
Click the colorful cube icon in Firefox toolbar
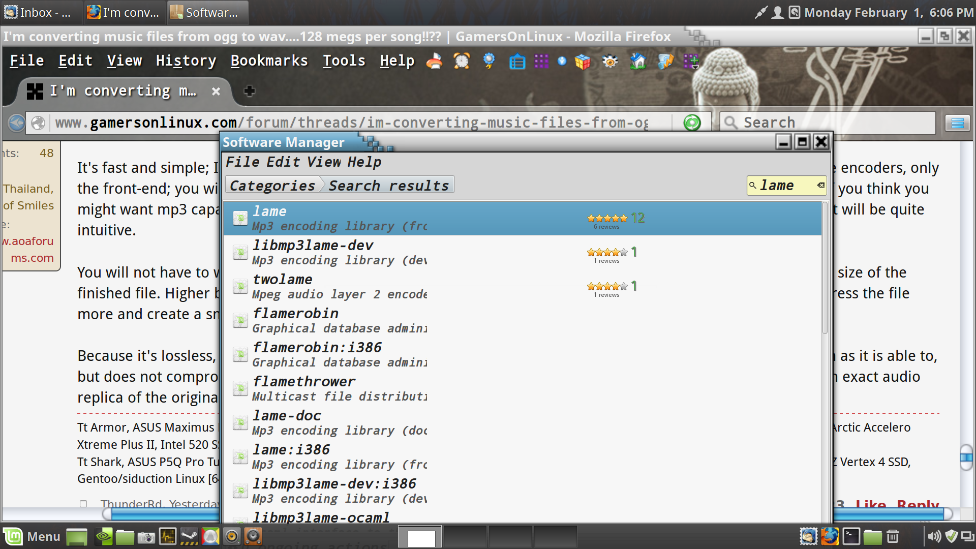(x=583, y=62)
